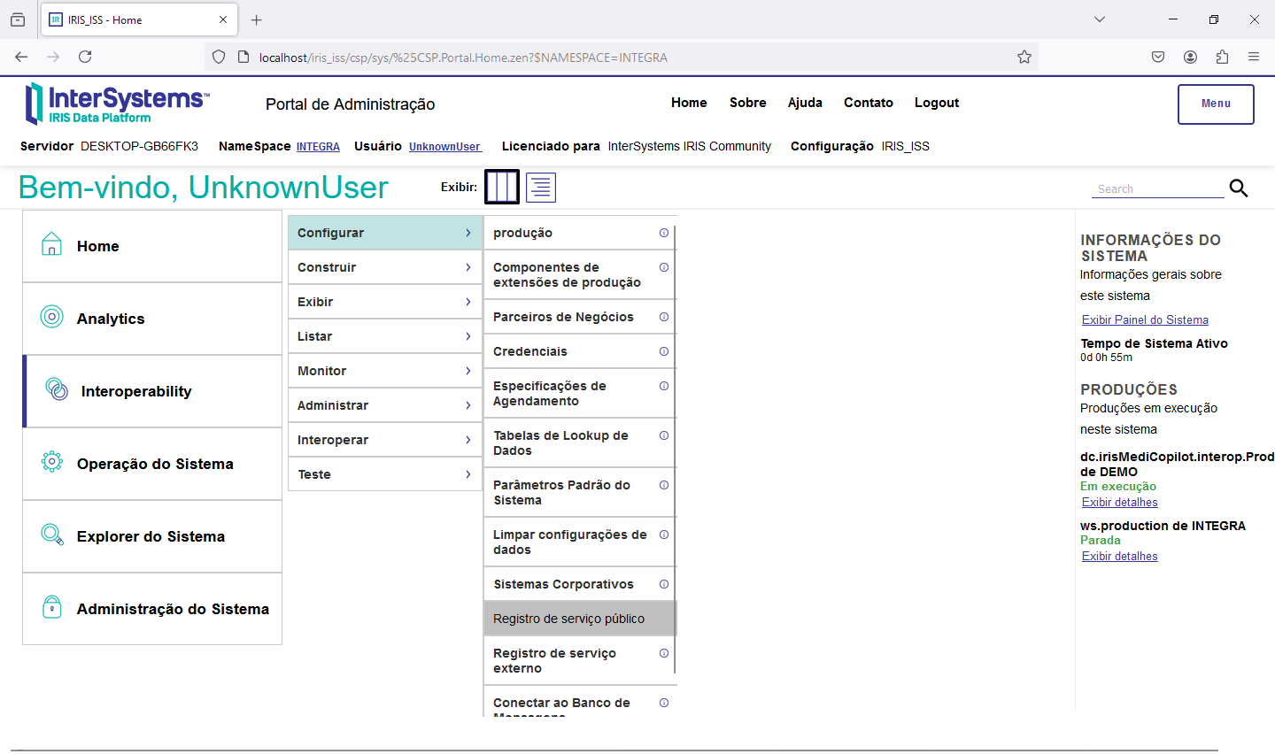Click the Explorer do Sistema magnifier icon

[x=52, y=535]
